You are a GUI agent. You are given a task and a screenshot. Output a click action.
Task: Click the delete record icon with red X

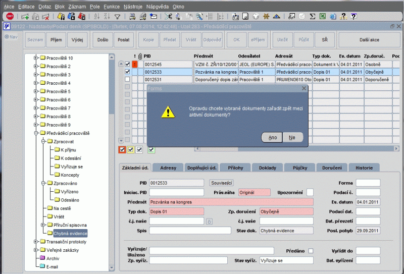click(45, 17)
